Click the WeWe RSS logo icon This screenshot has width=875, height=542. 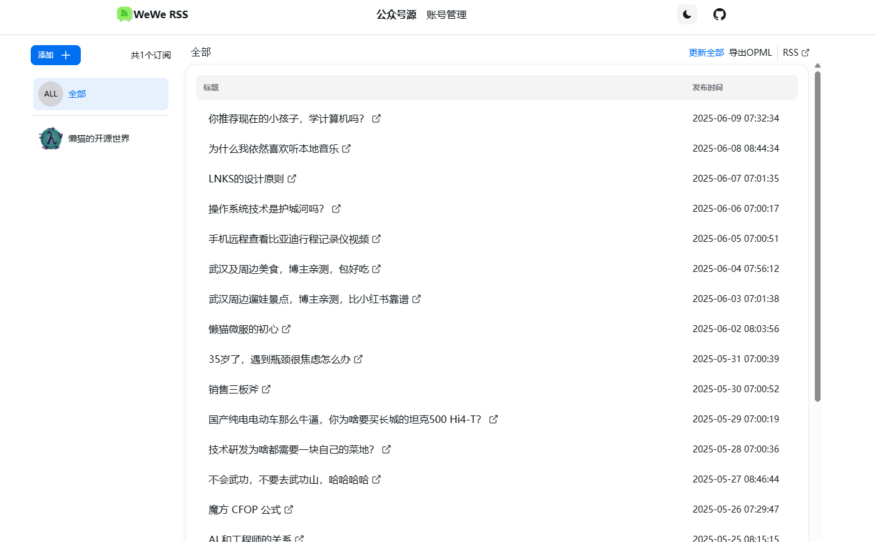tap(125, 14)
